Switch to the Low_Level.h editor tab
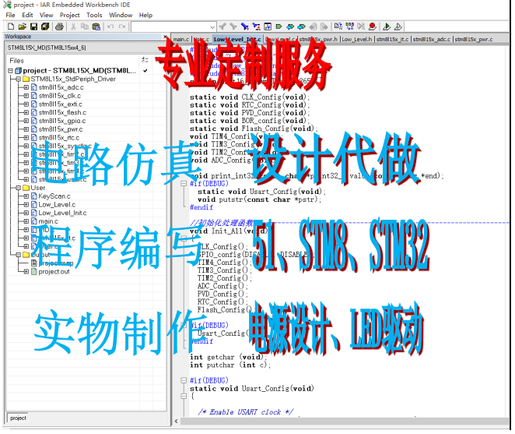Screen dimensions: 515x434 coord(357,39)
